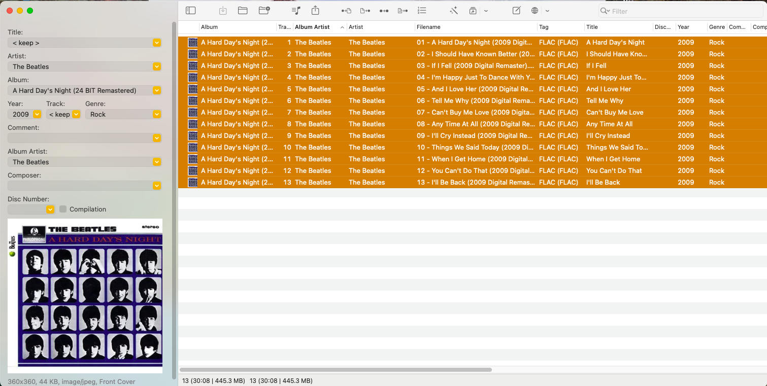Click the add folder toolbar icon
The height and width of the screenshot is (386, 767).
(264, 11)
